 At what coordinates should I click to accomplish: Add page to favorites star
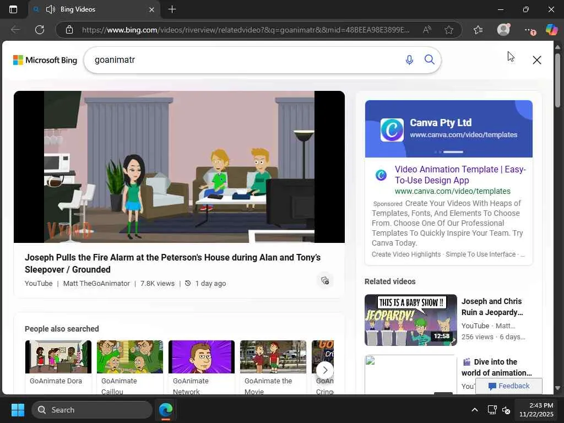point(448,30)
